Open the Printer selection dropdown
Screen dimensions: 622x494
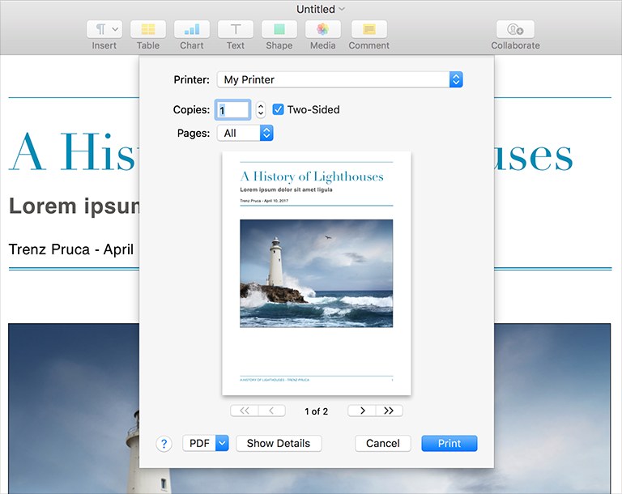(x=339, y=79)
